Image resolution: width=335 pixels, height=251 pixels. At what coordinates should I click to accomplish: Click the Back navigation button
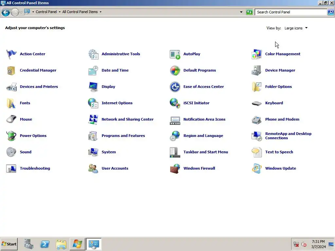pyautogui.click(x=6, y=12)
